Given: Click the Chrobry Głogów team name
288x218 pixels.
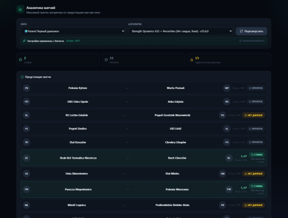Looking at the screenshot, I should (176, 142).
